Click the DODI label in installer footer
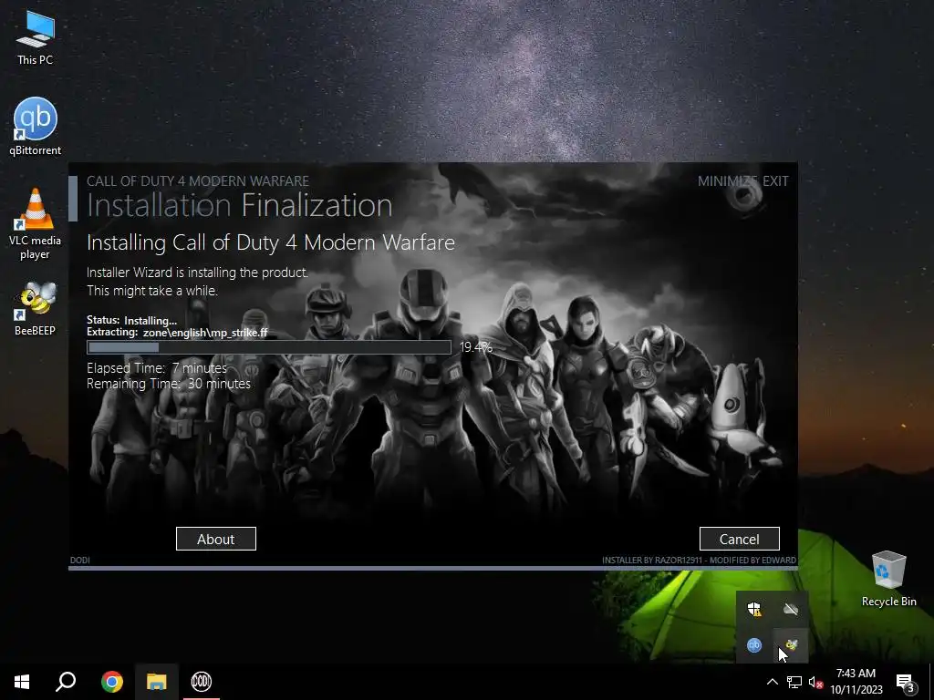The image size is (934, 700). pos(80,561)
